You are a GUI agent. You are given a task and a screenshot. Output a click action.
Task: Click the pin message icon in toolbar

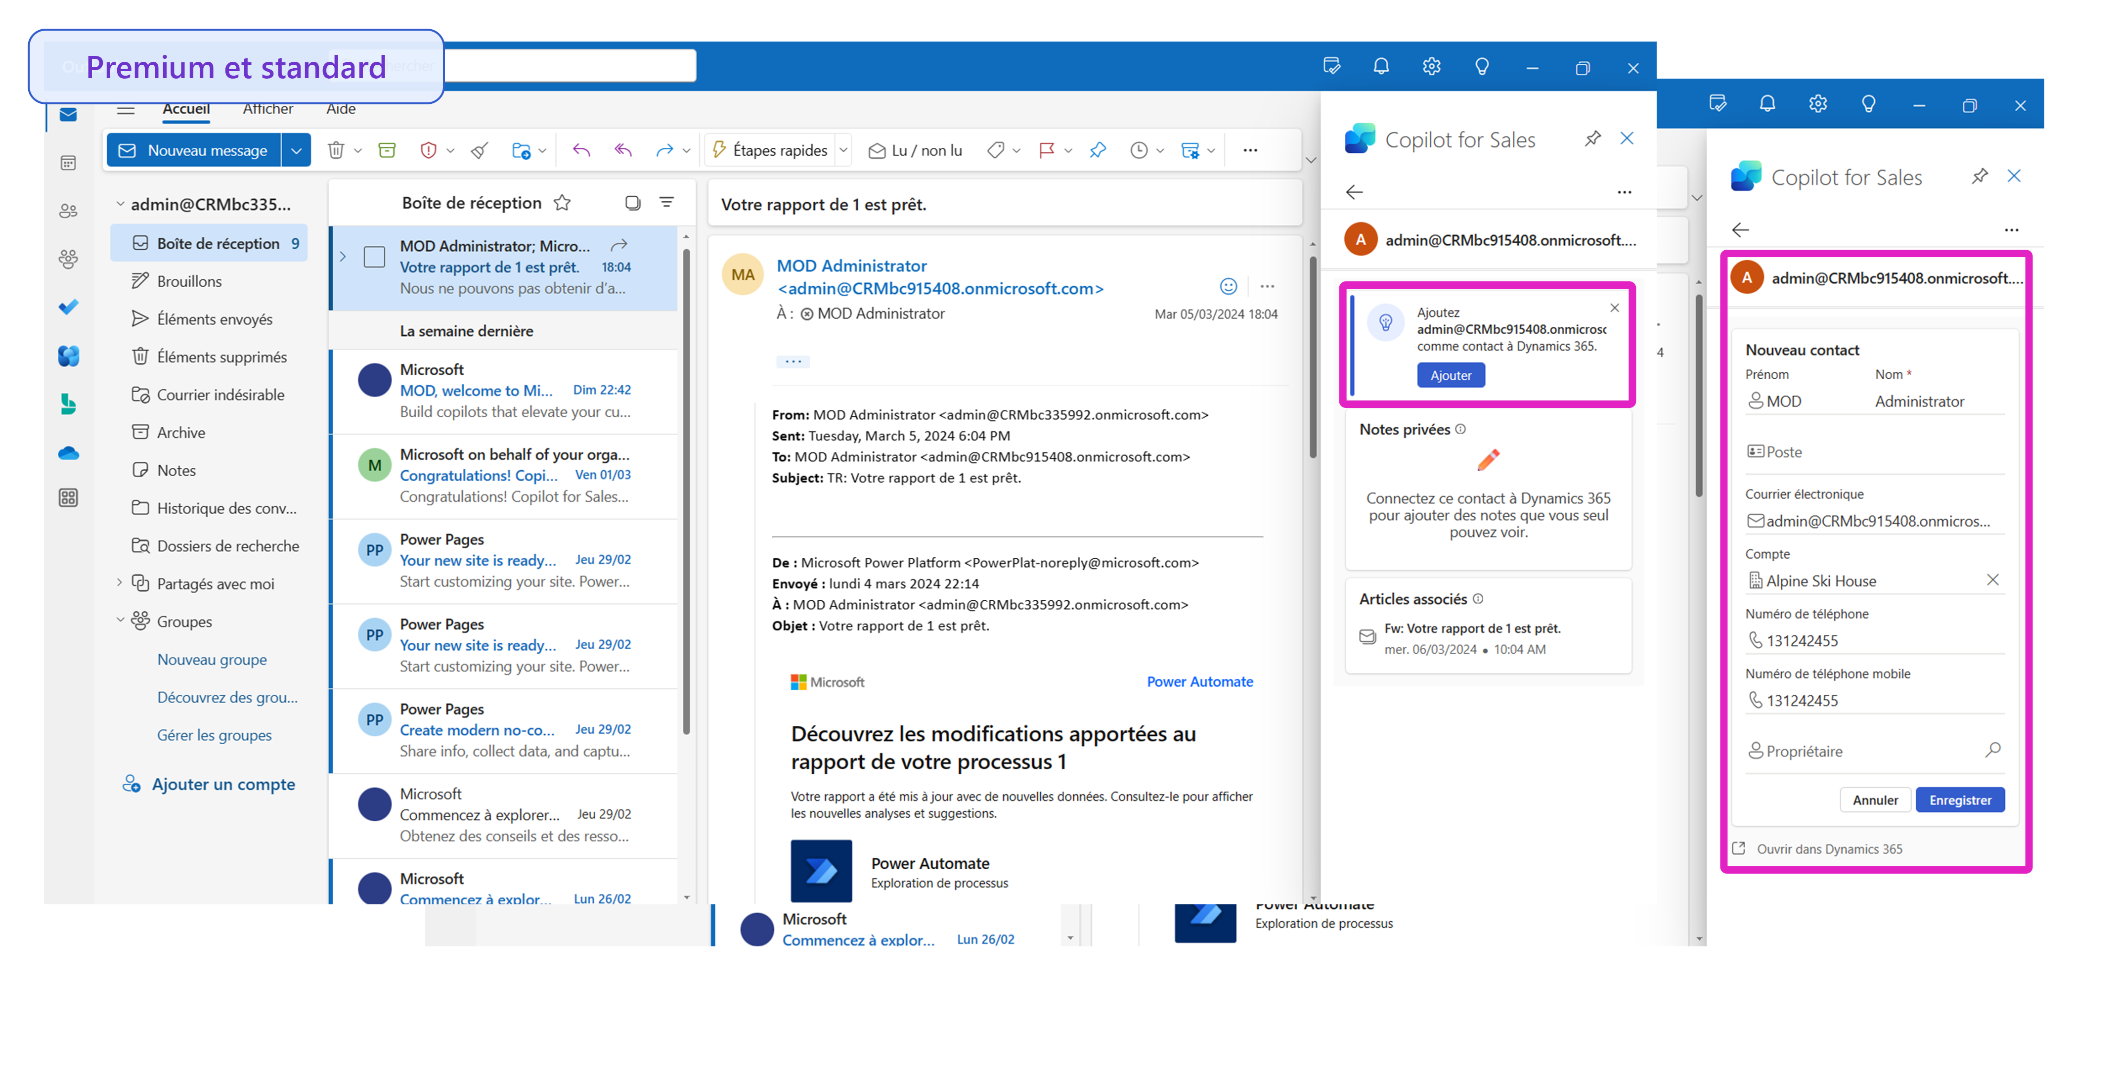(x=1098, y=150)
